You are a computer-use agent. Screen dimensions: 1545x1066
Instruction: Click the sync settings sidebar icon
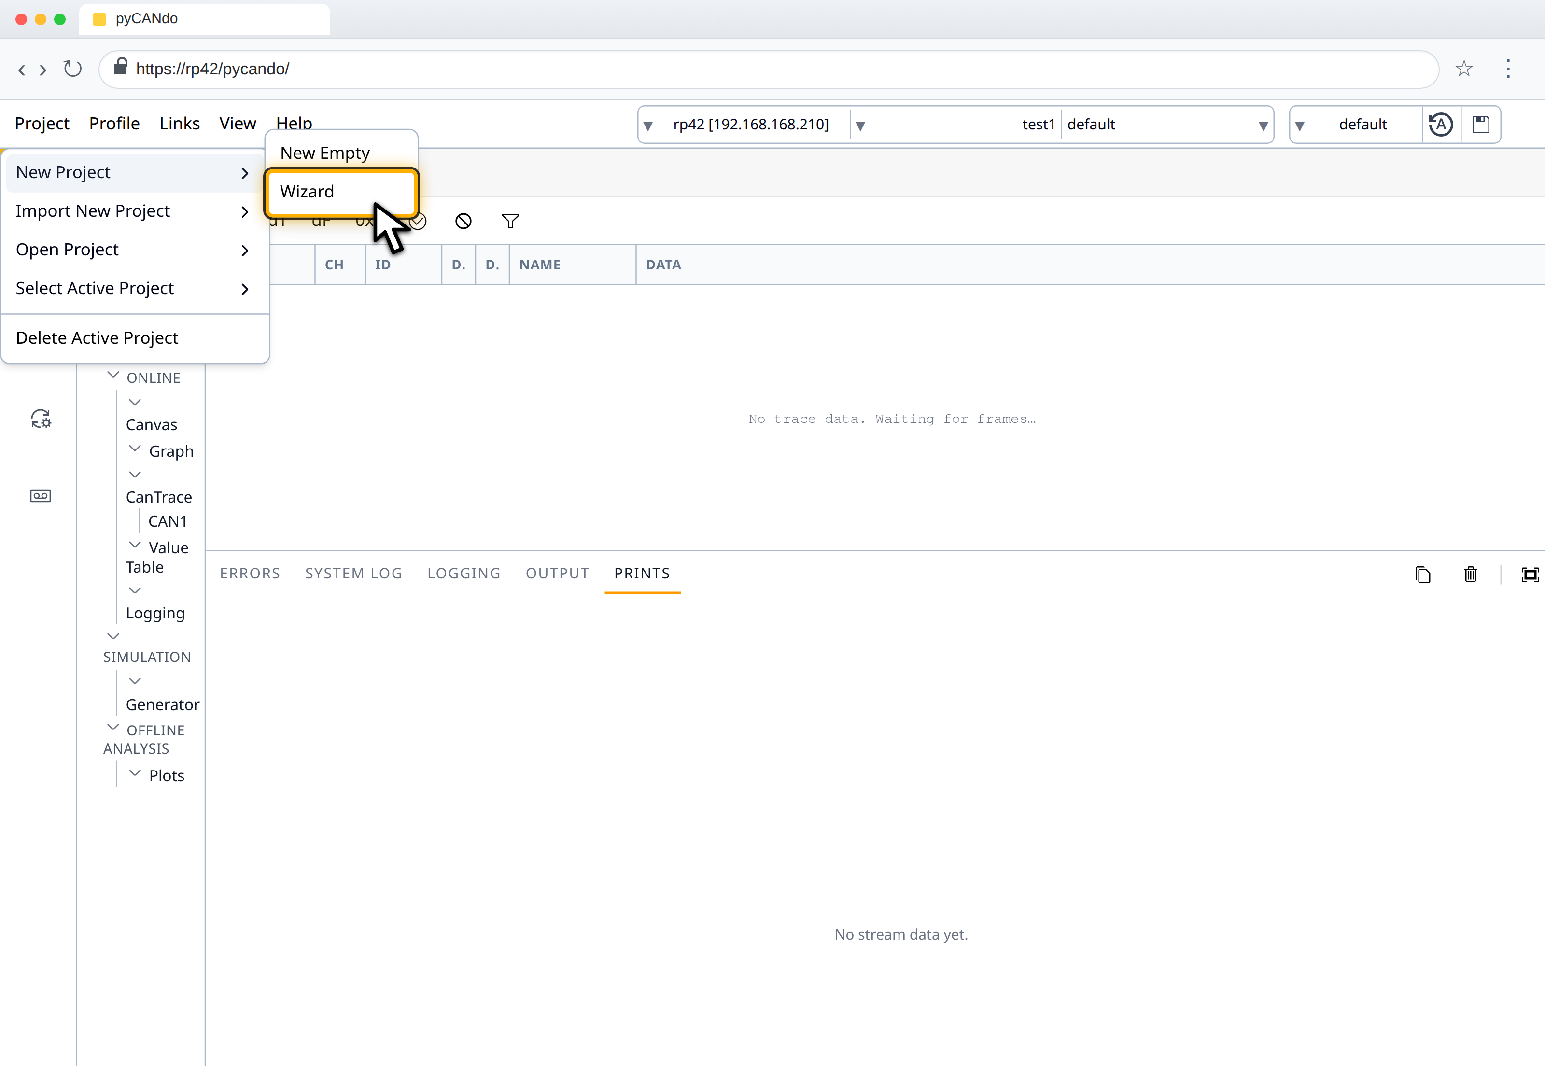pyautogui.click(x=41, y=419)
